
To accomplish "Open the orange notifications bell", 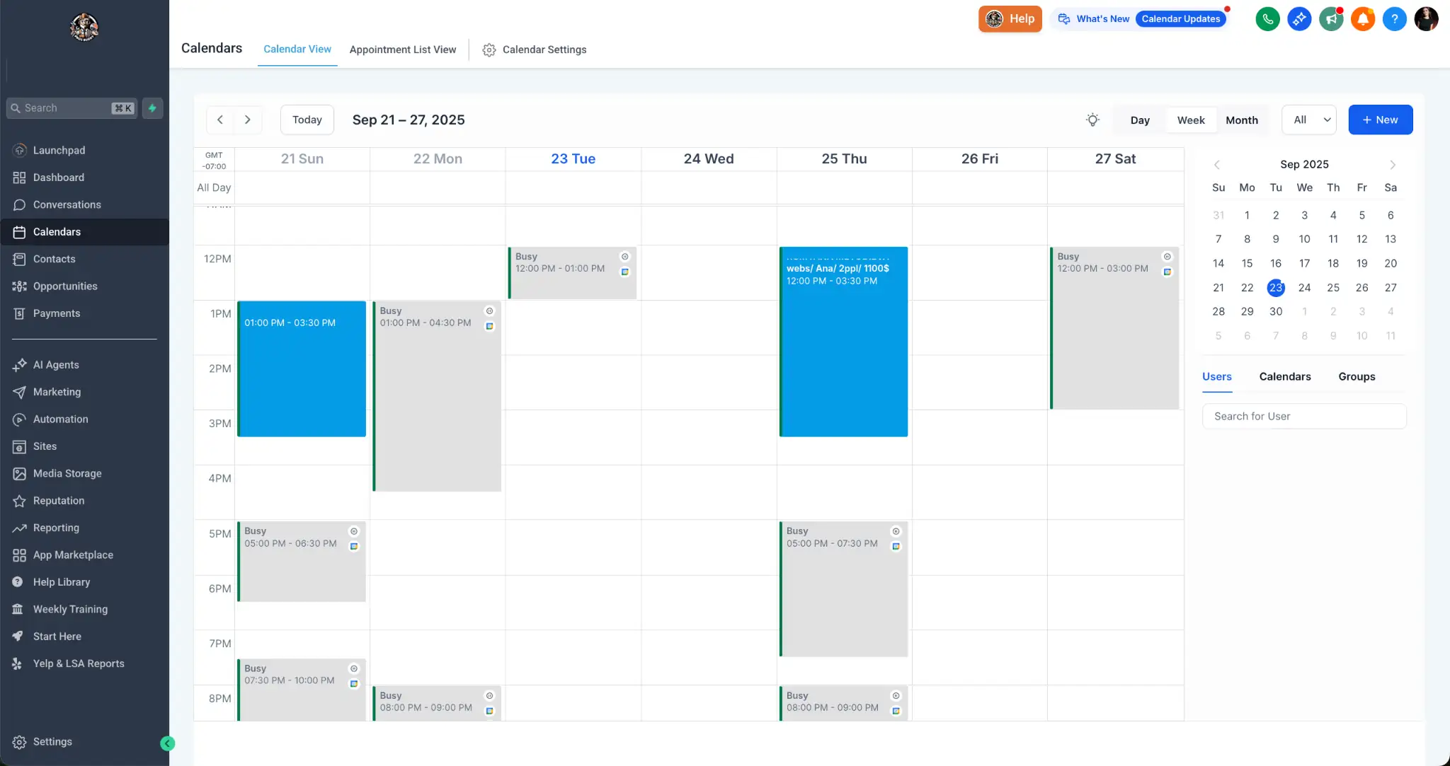I will (x=1362, y=19).
